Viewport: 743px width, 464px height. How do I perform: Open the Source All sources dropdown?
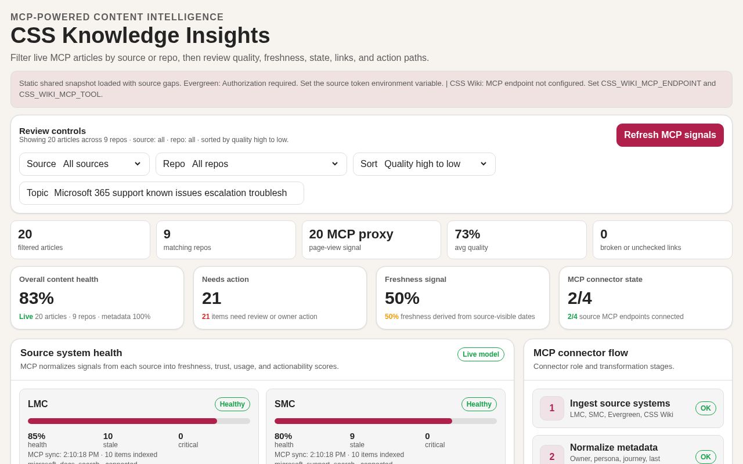click(x=84, y=164)
